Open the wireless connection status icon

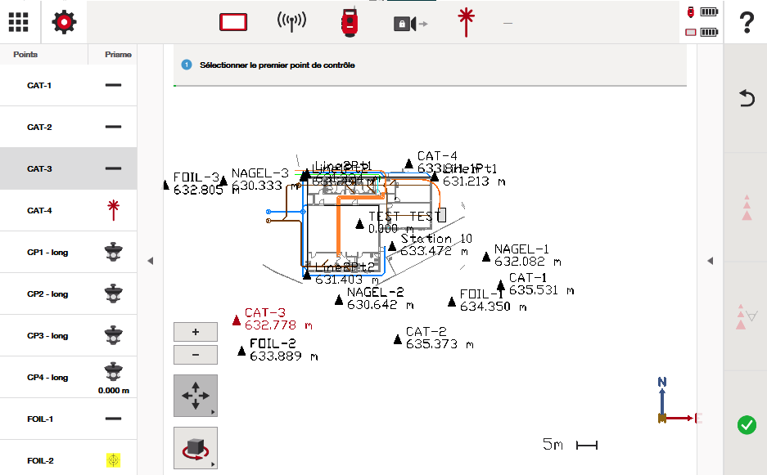tap(291, 22)
